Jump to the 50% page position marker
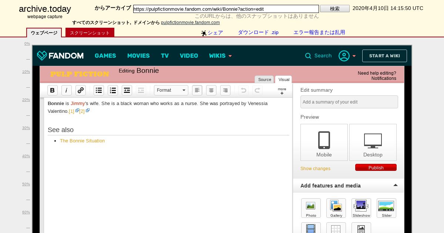The height and width of the screenshot is (233, 444). click(26, 184)
